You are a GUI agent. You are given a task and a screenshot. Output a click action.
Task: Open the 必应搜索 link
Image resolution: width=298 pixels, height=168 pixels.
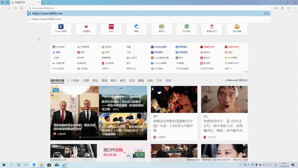[59, 47]
